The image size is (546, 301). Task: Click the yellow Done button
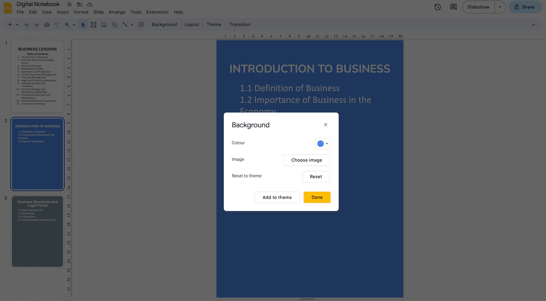pos(317,197)
